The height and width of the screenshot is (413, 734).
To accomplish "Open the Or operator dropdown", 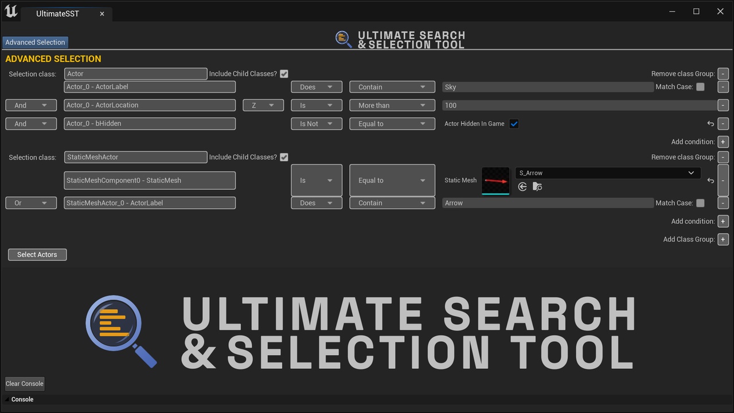I will (31, 203).
